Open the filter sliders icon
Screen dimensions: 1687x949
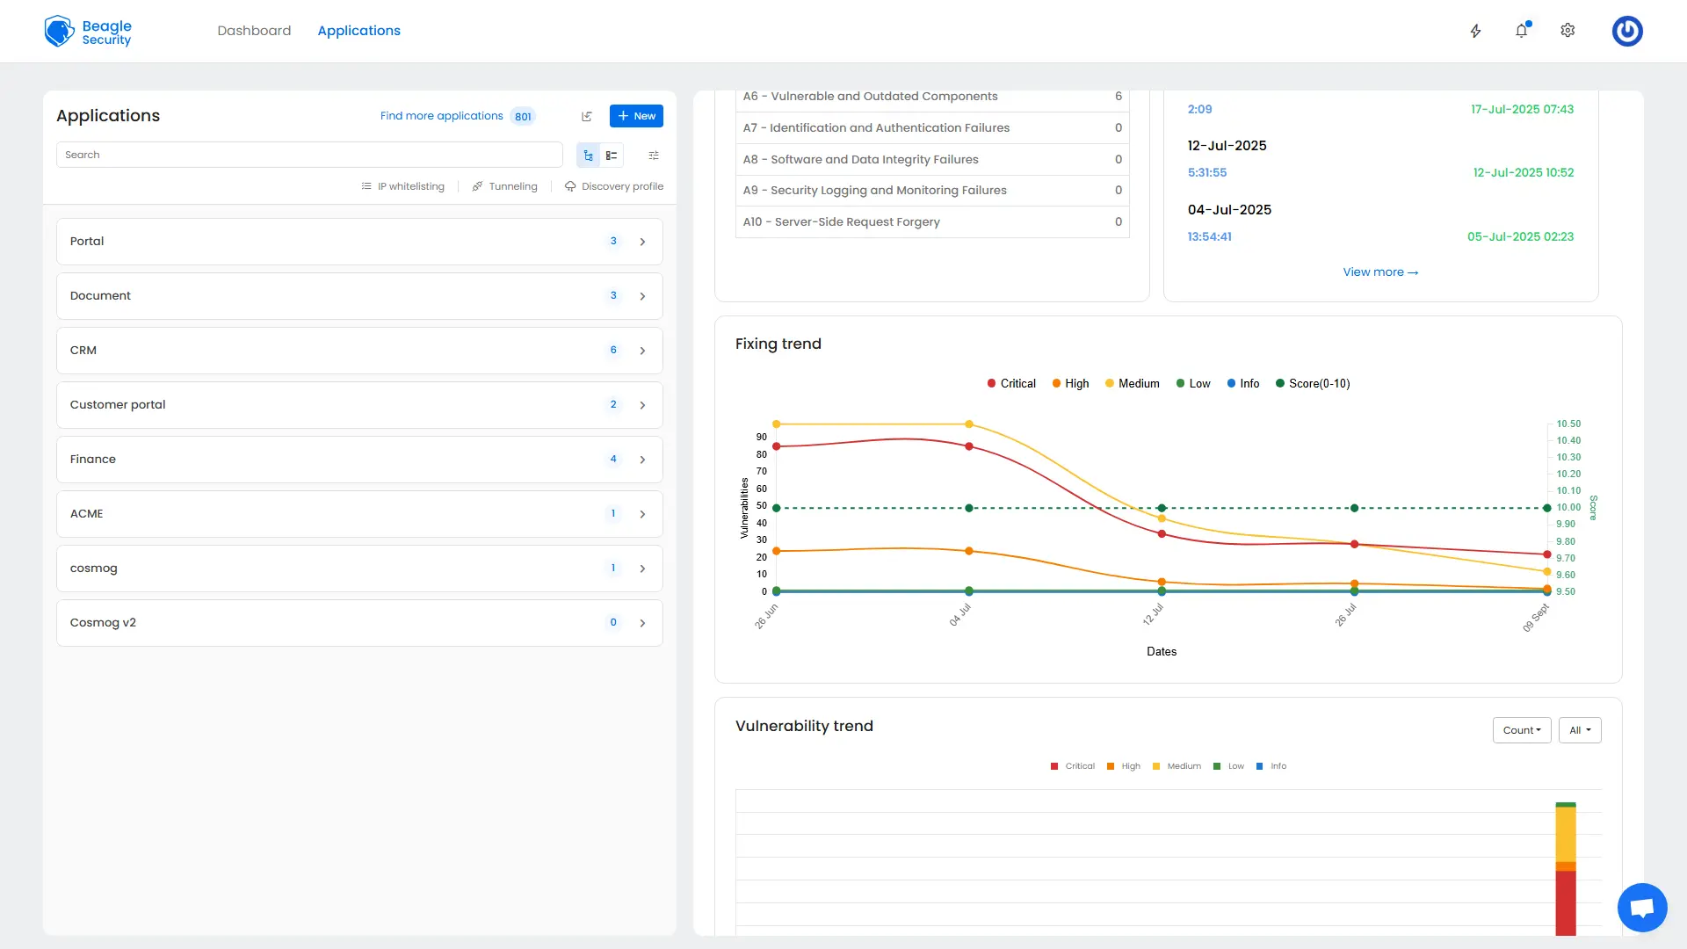click(x=654, y=156)
